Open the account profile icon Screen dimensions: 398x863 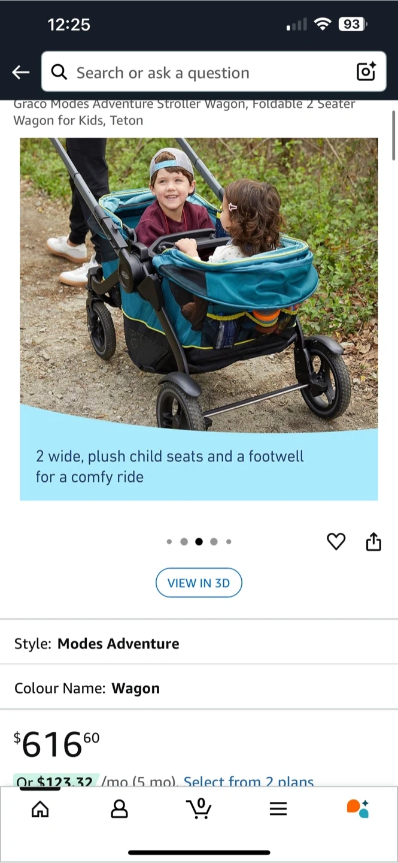click(120, 809)
